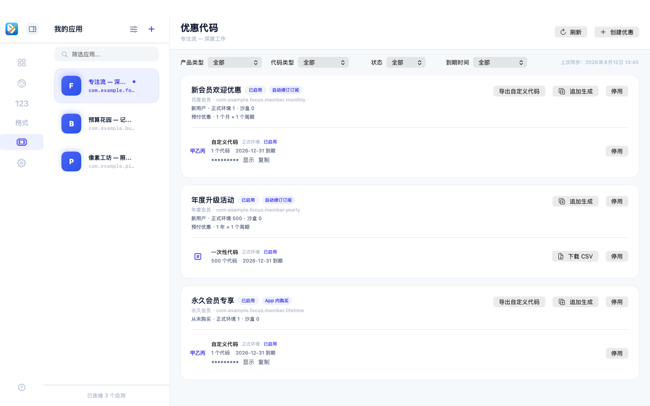Click the 新会员欢迎优惠 title
The height and width of the screenshot is (406, 650).
coord(216,90)
